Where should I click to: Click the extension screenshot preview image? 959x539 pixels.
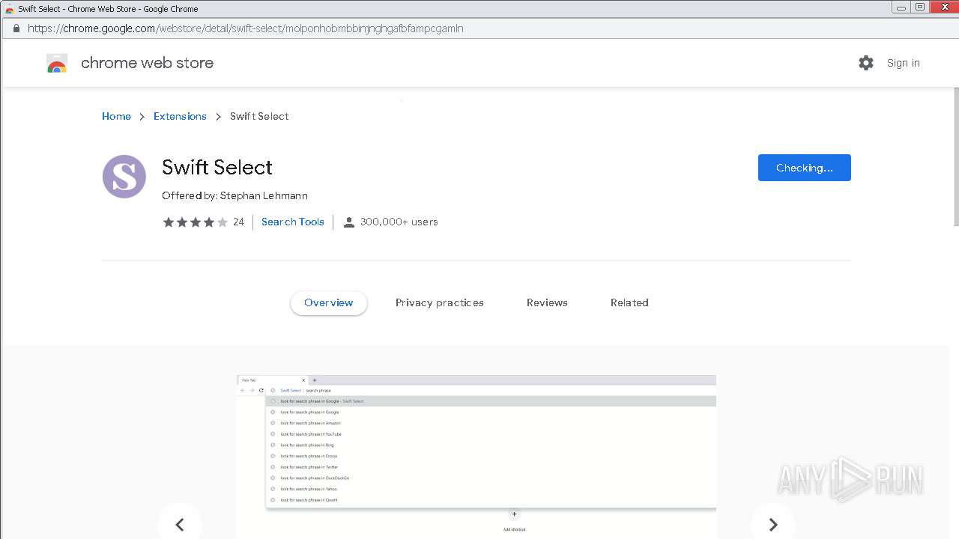pyautogui.click(x=477, y=457)
